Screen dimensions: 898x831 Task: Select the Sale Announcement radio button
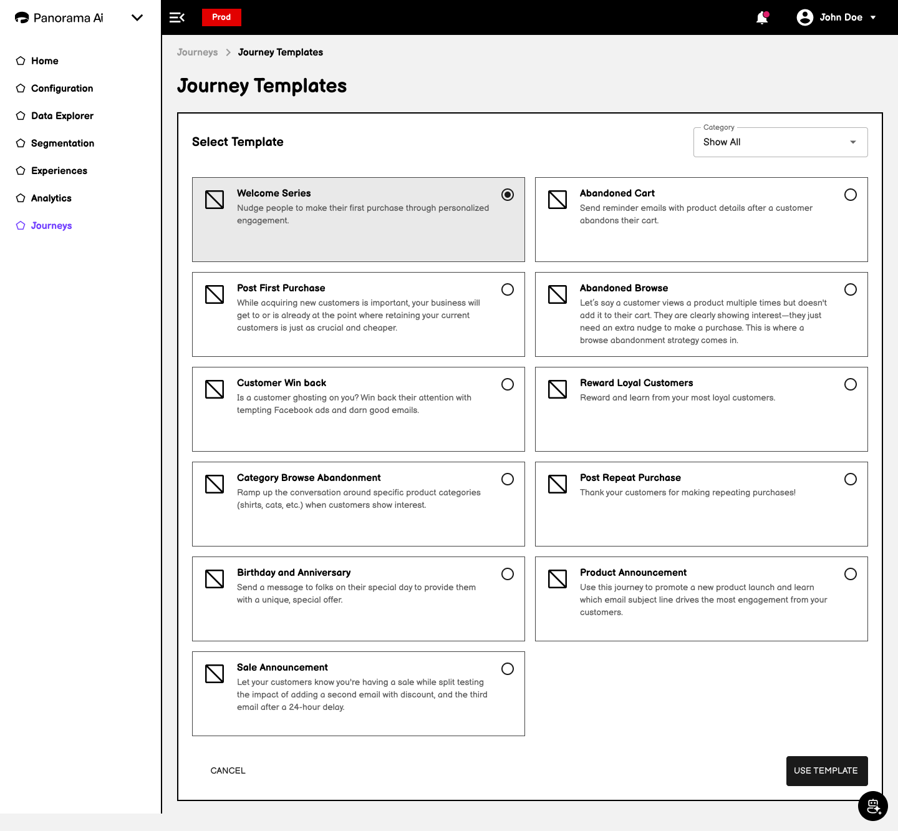coord(508,669)
